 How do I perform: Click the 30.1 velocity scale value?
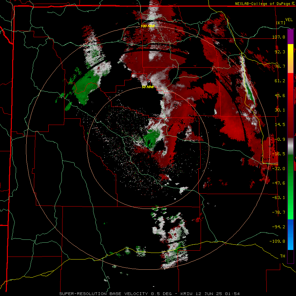click(280, 110)
